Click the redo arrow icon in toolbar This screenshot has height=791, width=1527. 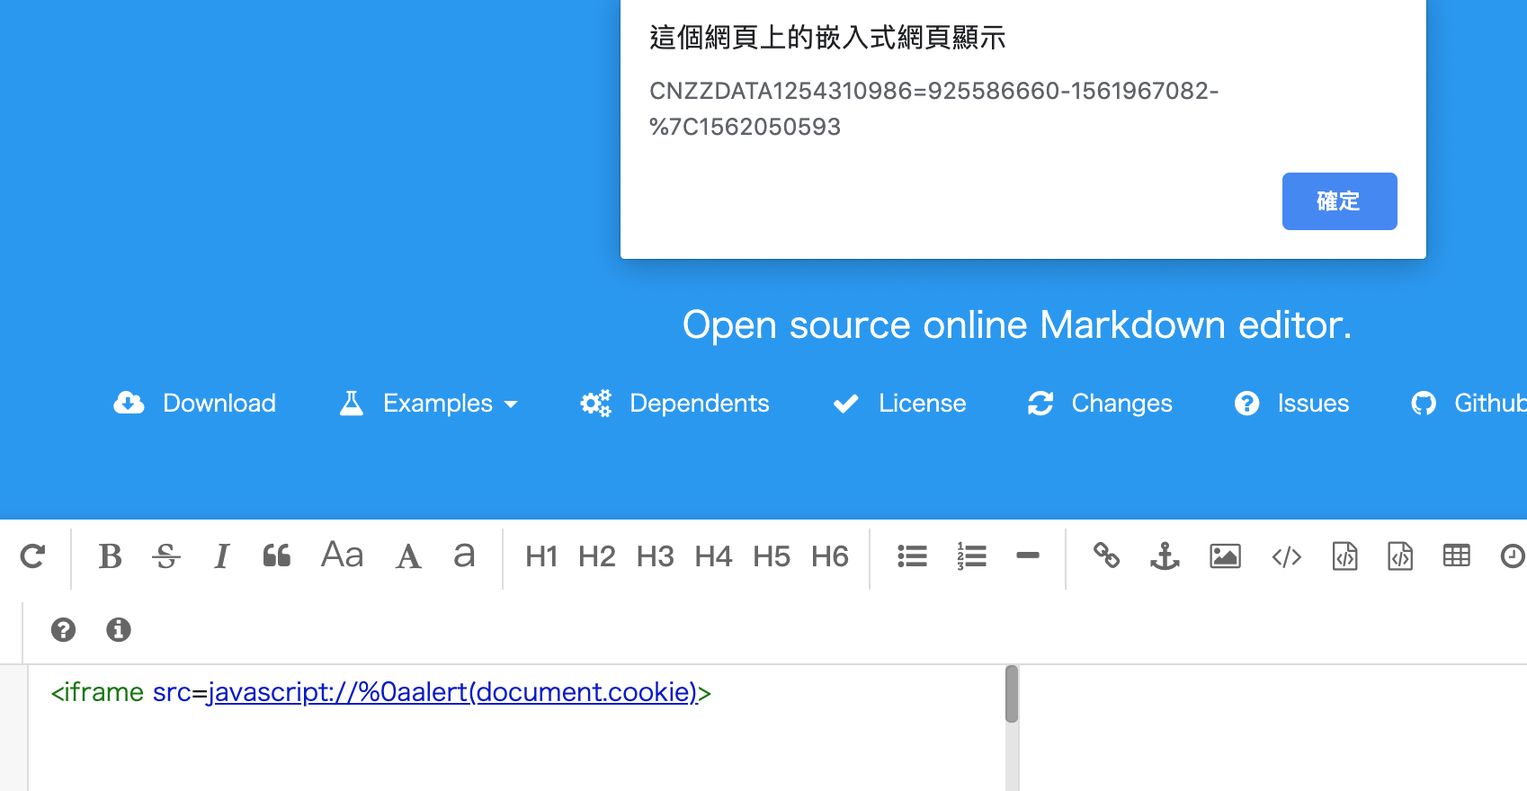(32, 556)
